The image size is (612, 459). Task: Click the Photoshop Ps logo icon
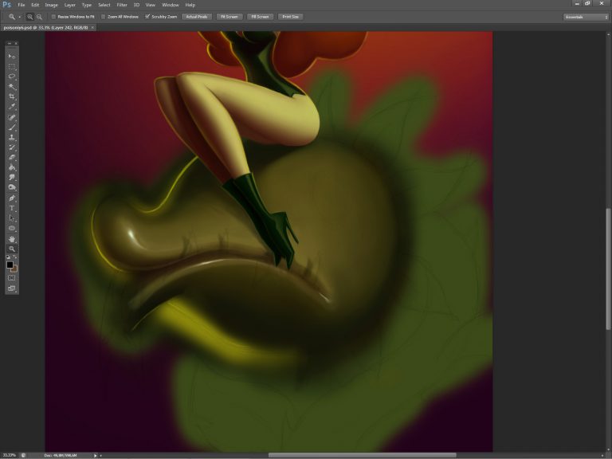point(6,5)
